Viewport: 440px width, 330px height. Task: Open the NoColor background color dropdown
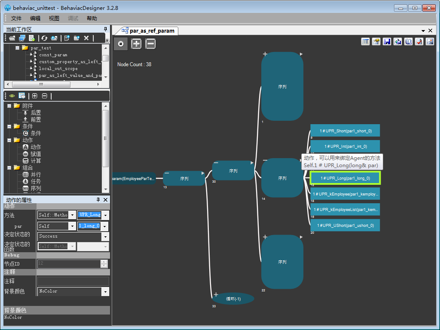point(105,291)
